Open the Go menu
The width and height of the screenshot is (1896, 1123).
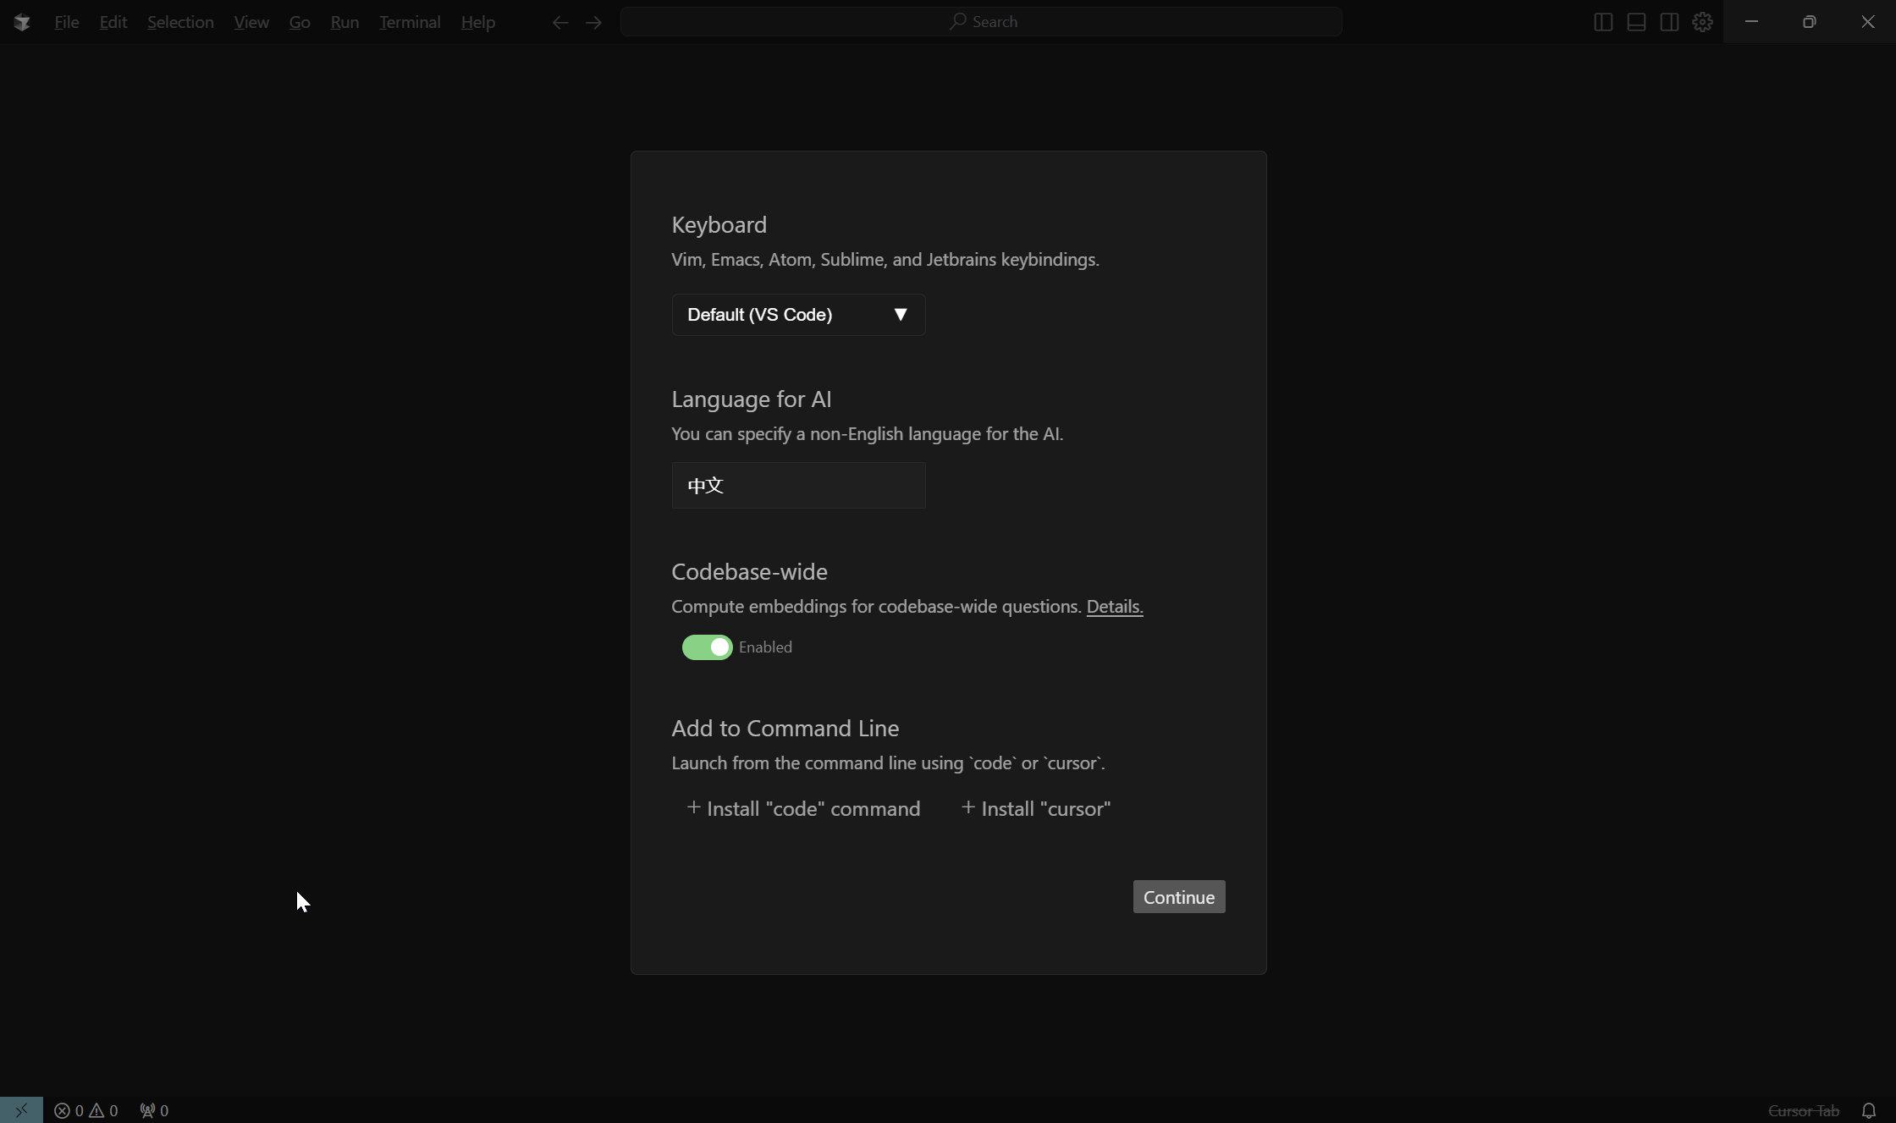pos(300,22)
